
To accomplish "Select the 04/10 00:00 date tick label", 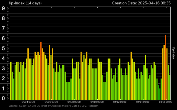I will 97,102.
